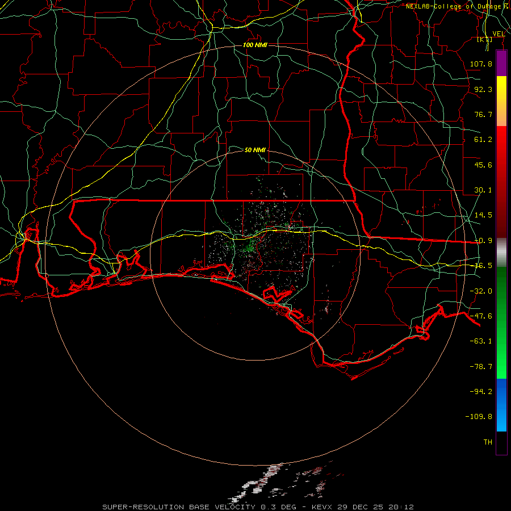
Task: Pick the light blue color bar segment near -109.8
Action: click(501, 419)
